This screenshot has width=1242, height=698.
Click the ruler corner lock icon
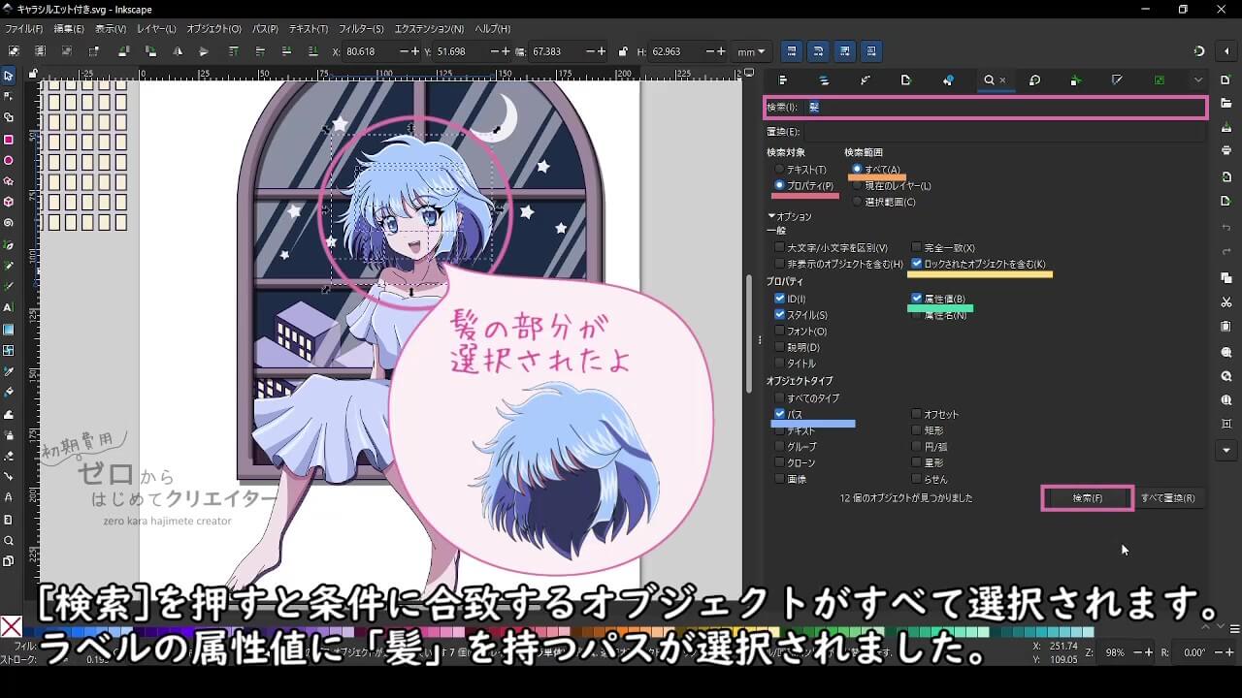[33, 74]
